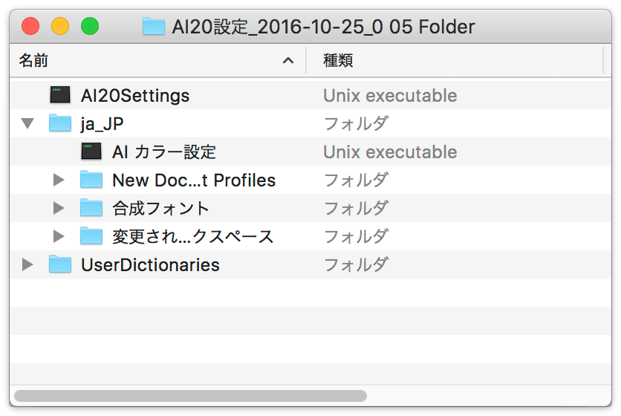The width and height of the screenshot is (621, 416).
Task: Click the ja_JP folder icon
Action: tap(60, 123)
